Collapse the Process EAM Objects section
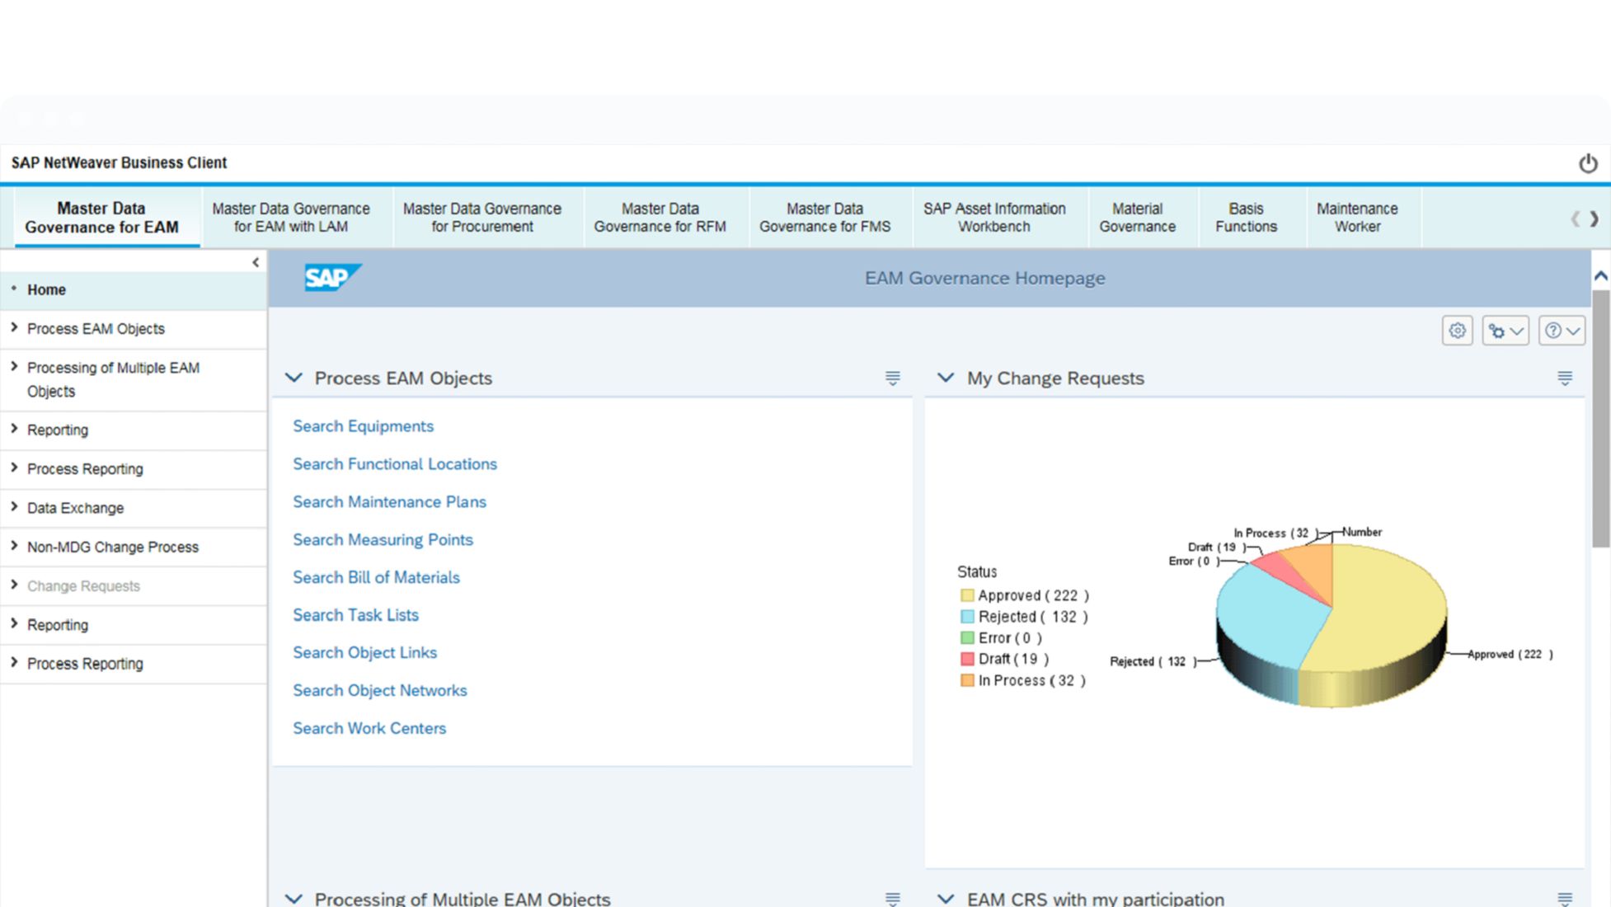This screenshot has height=907, width=1611. (x=294, y=378)
